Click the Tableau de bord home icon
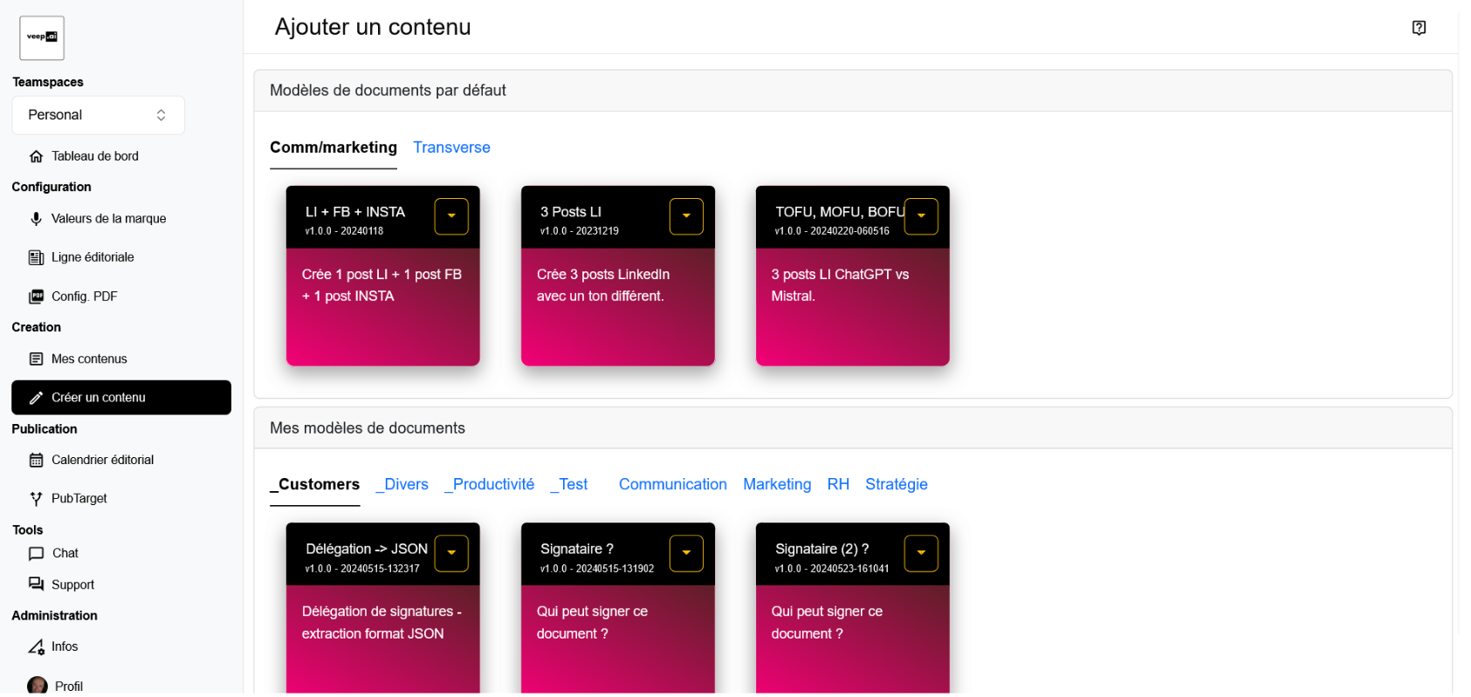This screenshot has width=1471, height=697. click(x=36, y=156)
